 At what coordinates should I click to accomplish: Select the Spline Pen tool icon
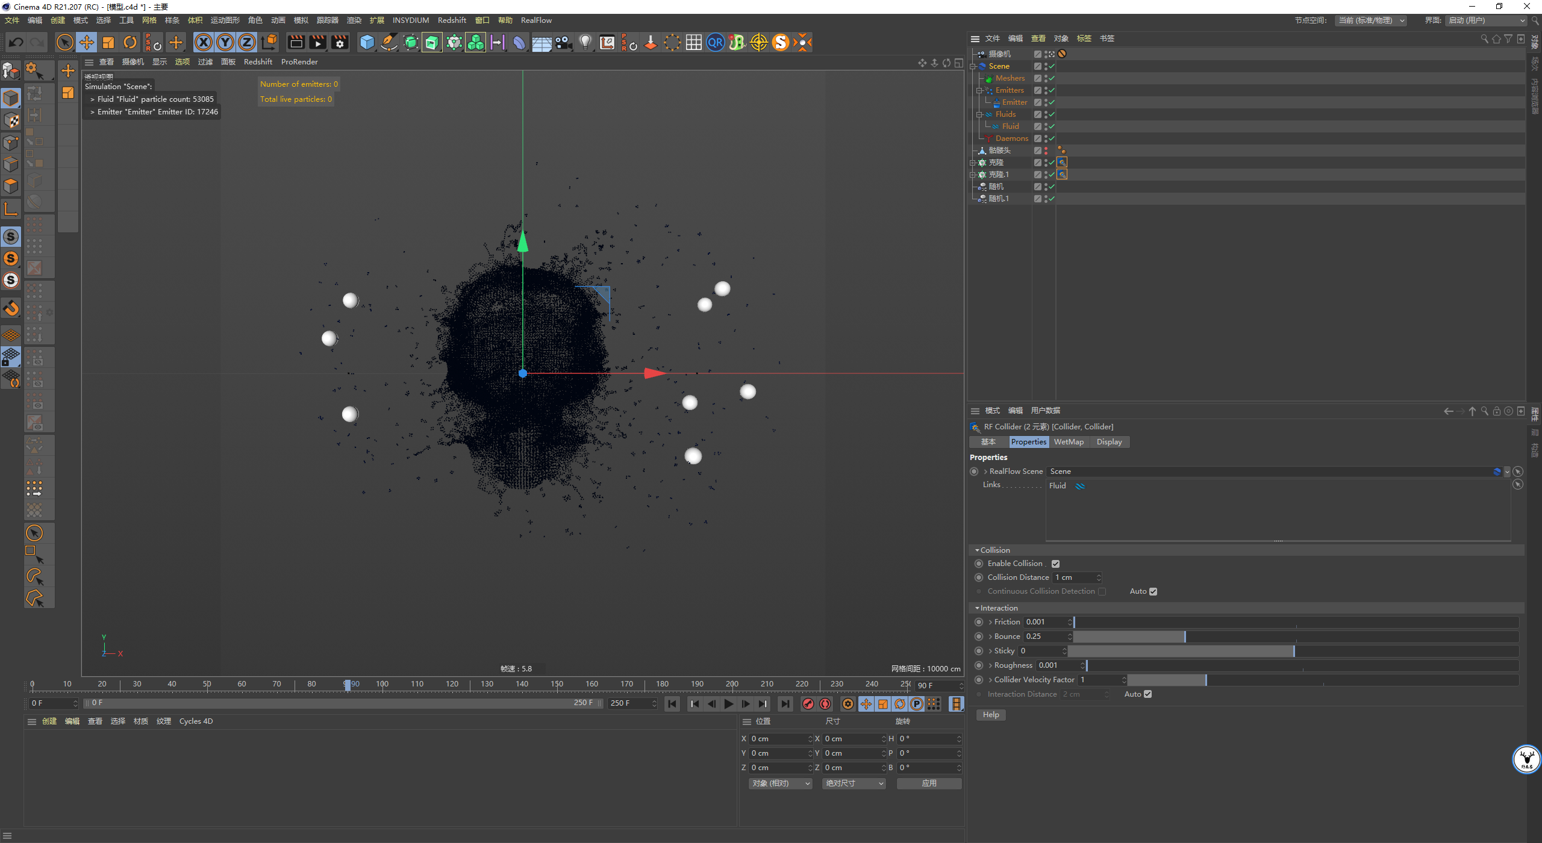coord(389,42)
